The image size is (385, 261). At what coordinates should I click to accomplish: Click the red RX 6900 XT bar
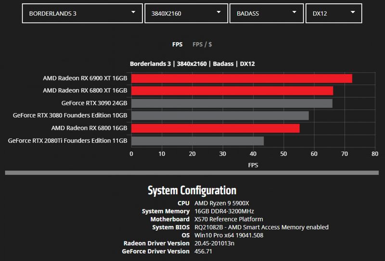pyautogui.click(x=242, y=78)
